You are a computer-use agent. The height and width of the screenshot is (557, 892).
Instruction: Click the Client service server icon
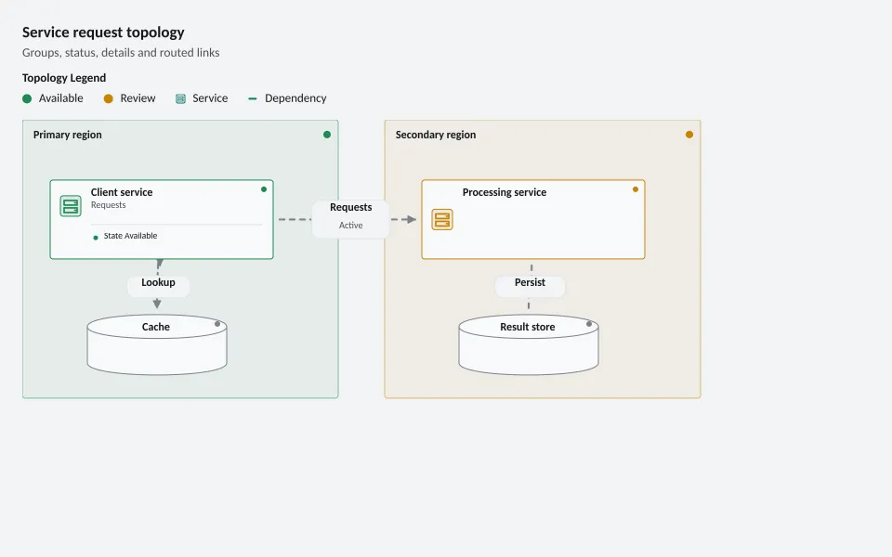coord(71,206)
